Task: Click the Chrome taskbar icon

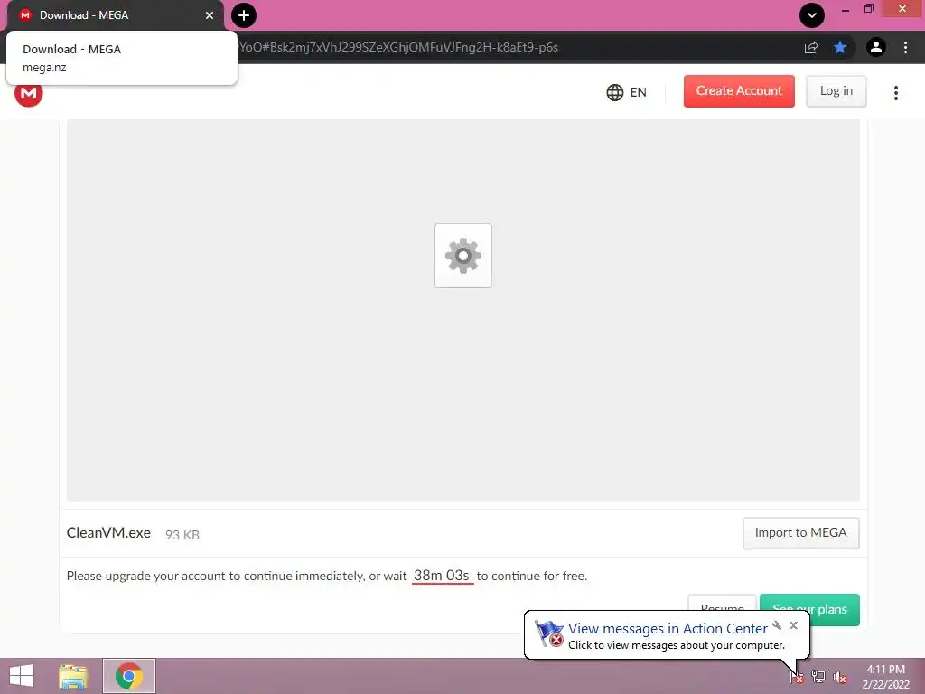Action: coord(129,676)
